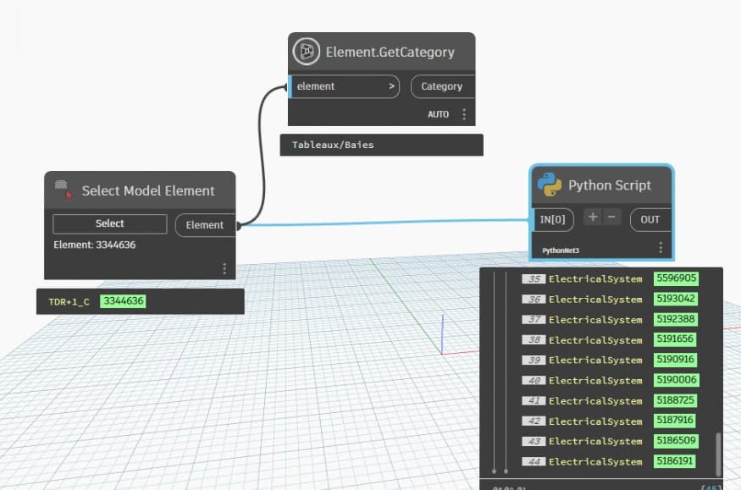Screen dimensions: 741x490
Task: Click the list index 40 label
Action: coord(534,381)
